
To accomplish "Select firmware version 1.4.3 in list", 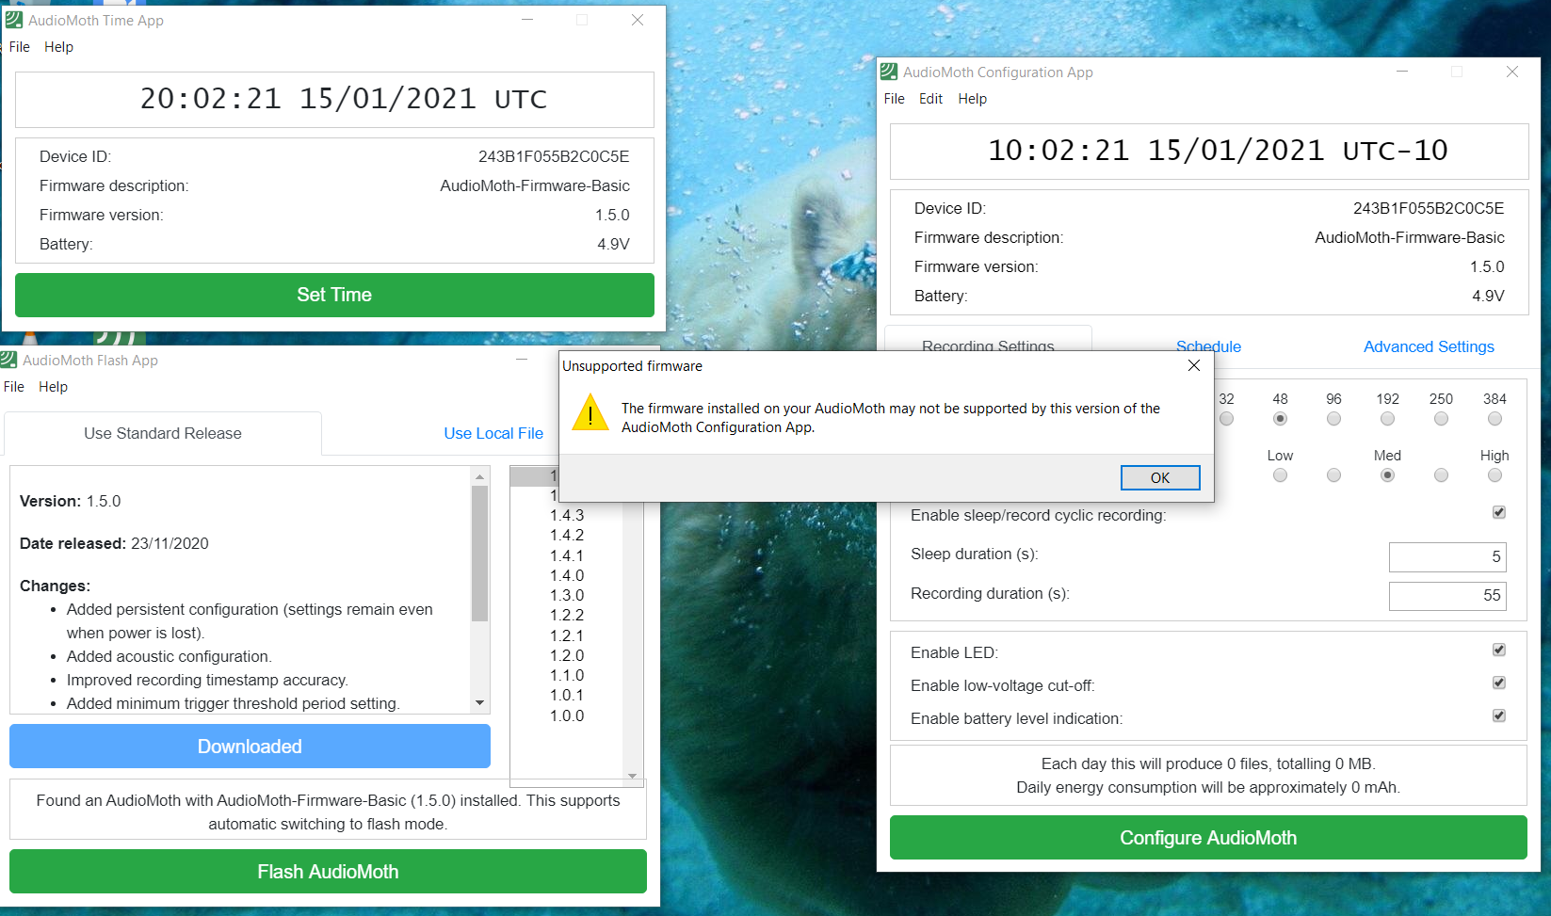I will pos(567,515).
